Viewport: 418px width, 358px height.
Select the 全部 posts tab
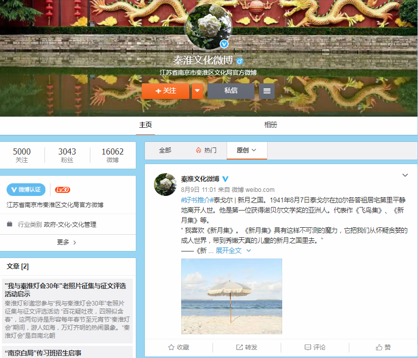(165, 150)
